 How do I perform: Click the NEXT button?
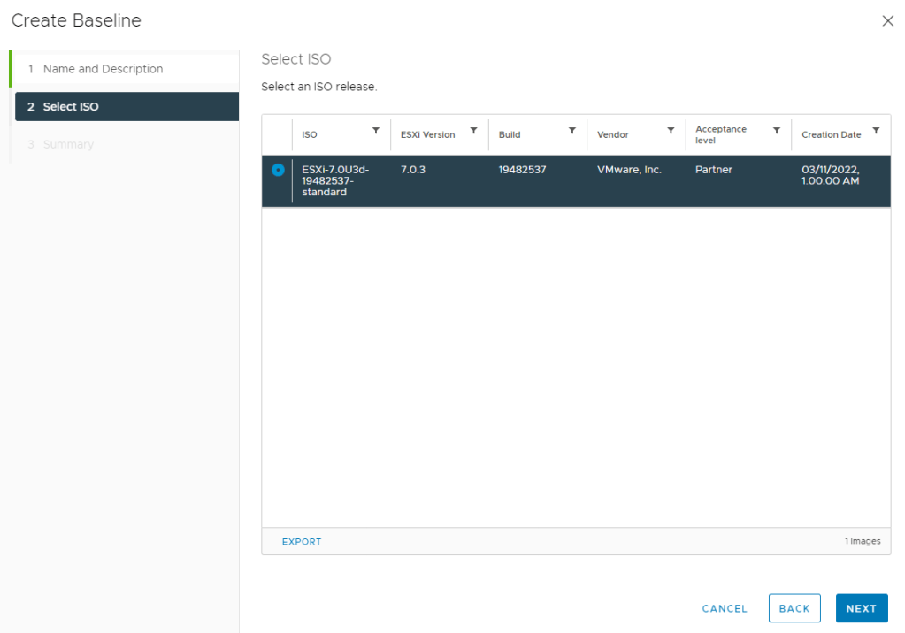point(861,608)
